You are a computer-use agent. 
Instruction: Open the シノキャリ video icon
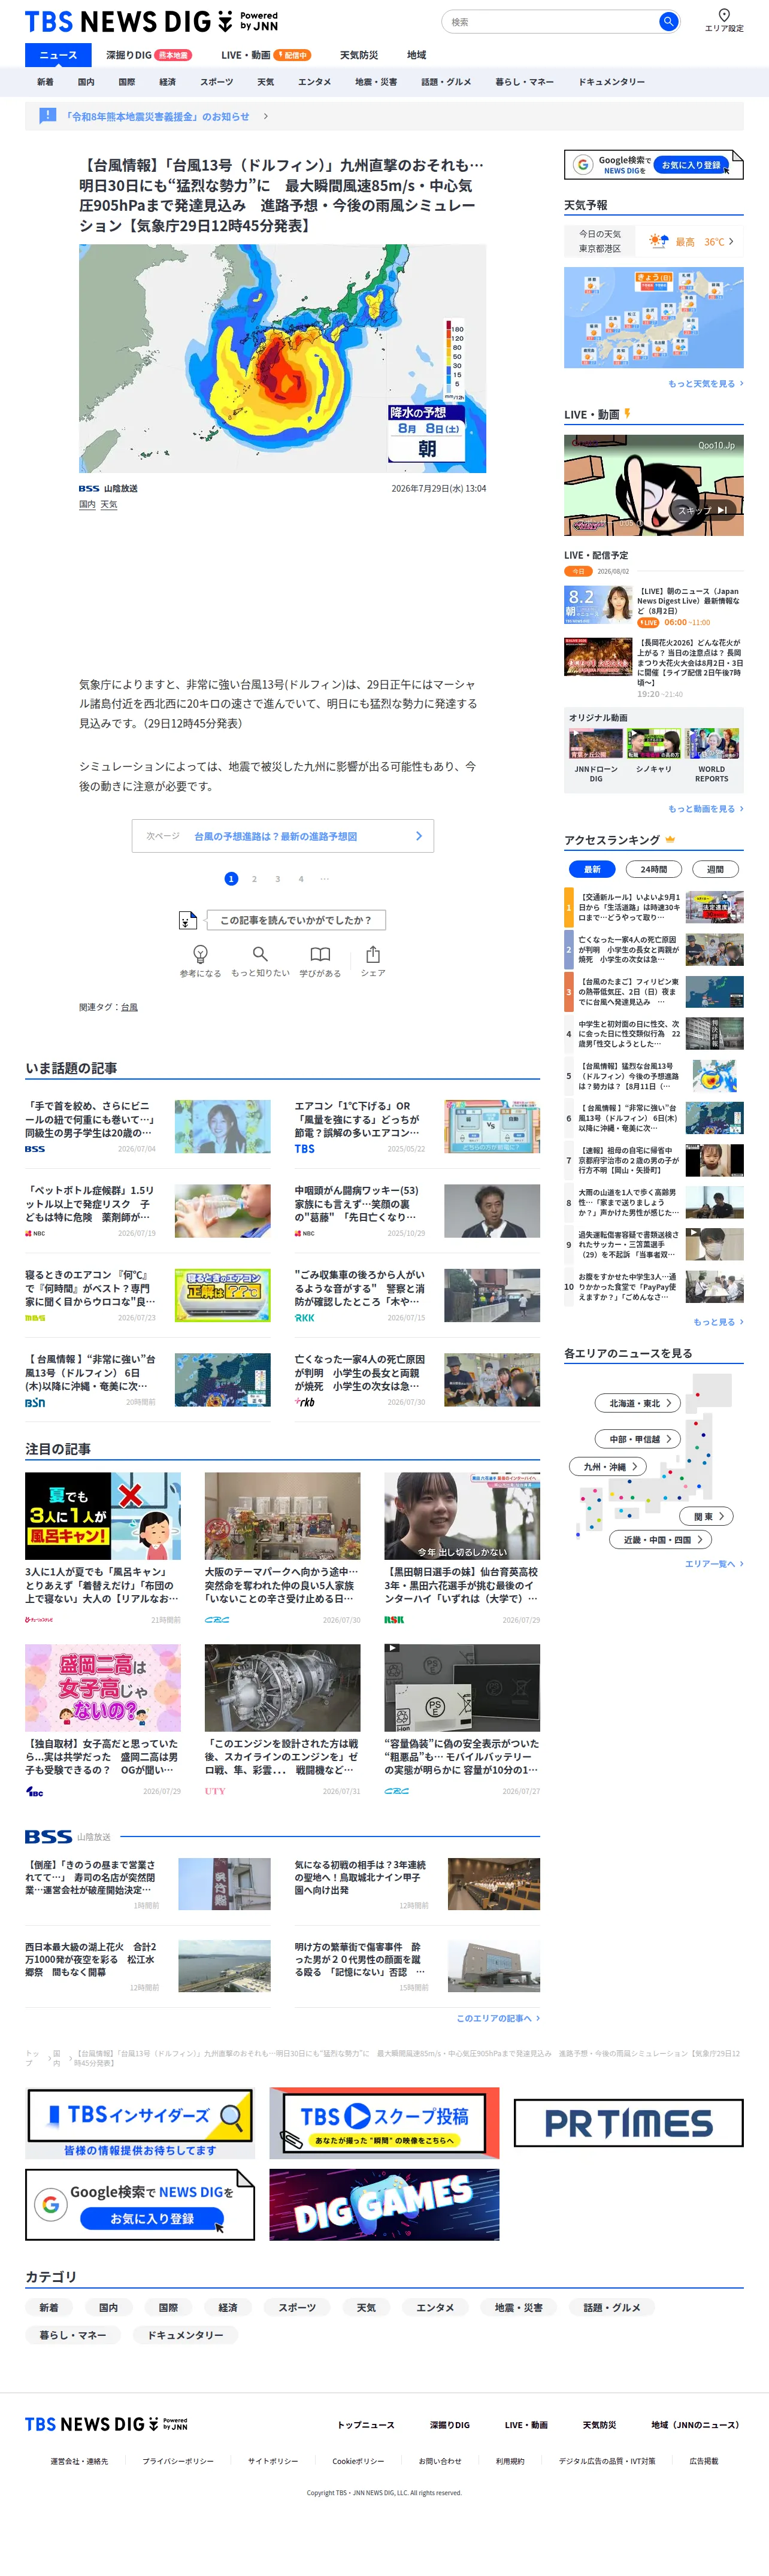click(x=654, y=744)
